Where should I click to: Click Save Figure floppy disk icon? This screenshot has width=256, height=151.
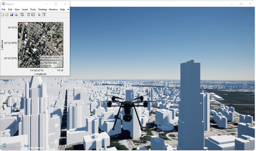pos(11,15)
